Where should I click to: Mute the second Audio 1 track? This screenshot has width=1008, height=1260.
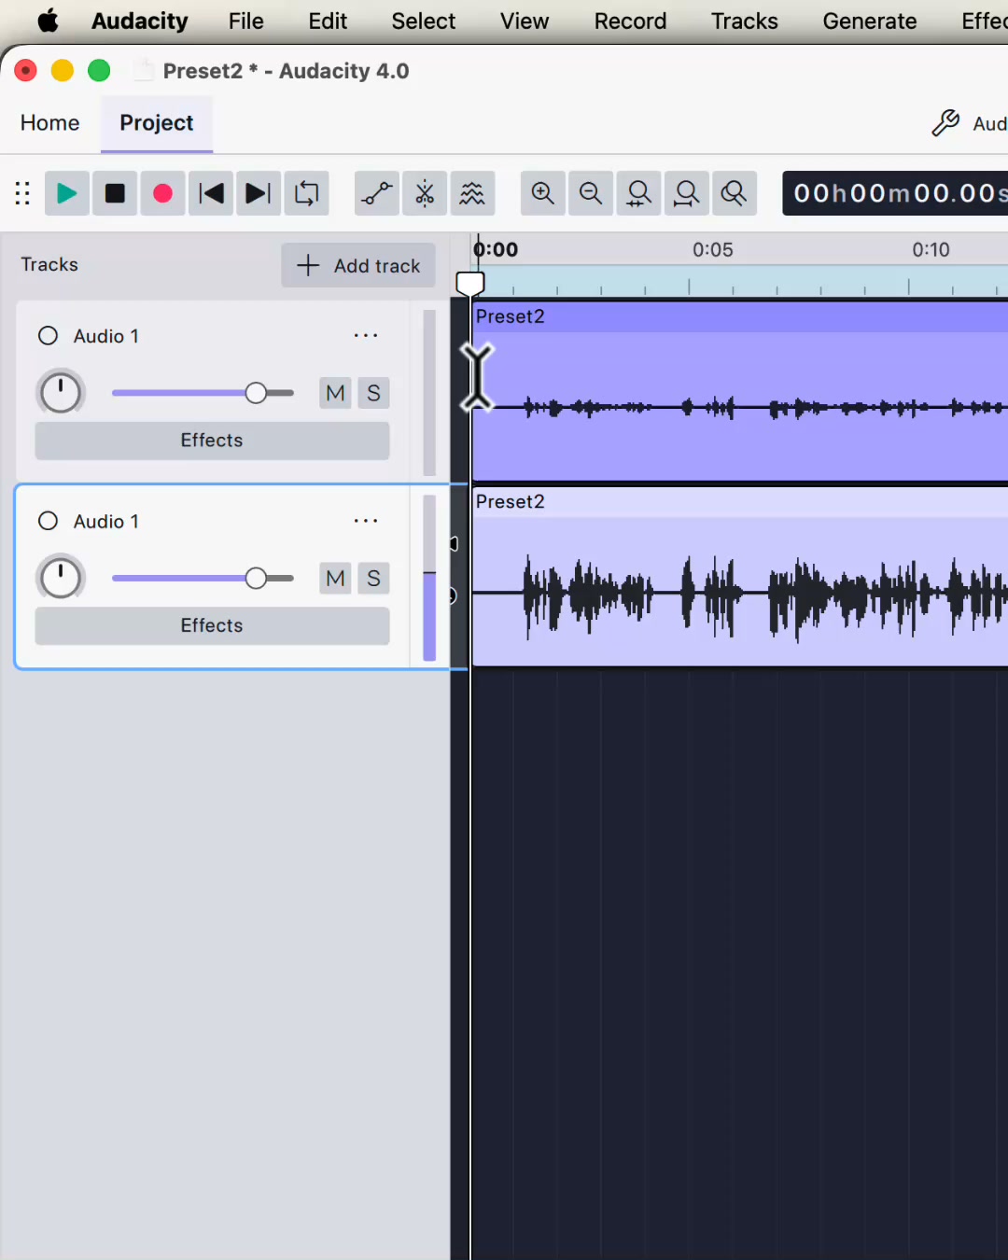pyautogui.click(x=336, y=579)
